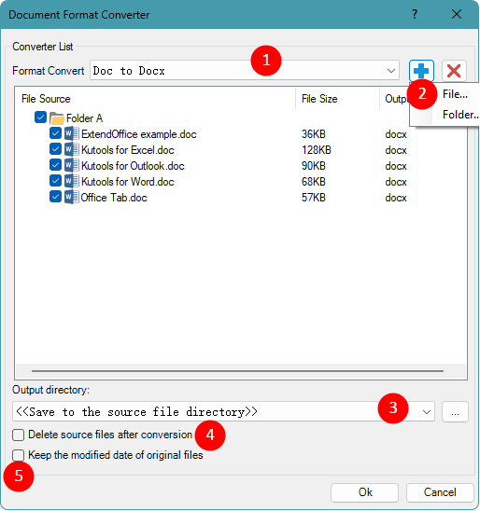Image resolution: width=480 pixels, height=511 pixels.
Task: Select Office Tab.doc file name
Action: click(x=114, y=198)
